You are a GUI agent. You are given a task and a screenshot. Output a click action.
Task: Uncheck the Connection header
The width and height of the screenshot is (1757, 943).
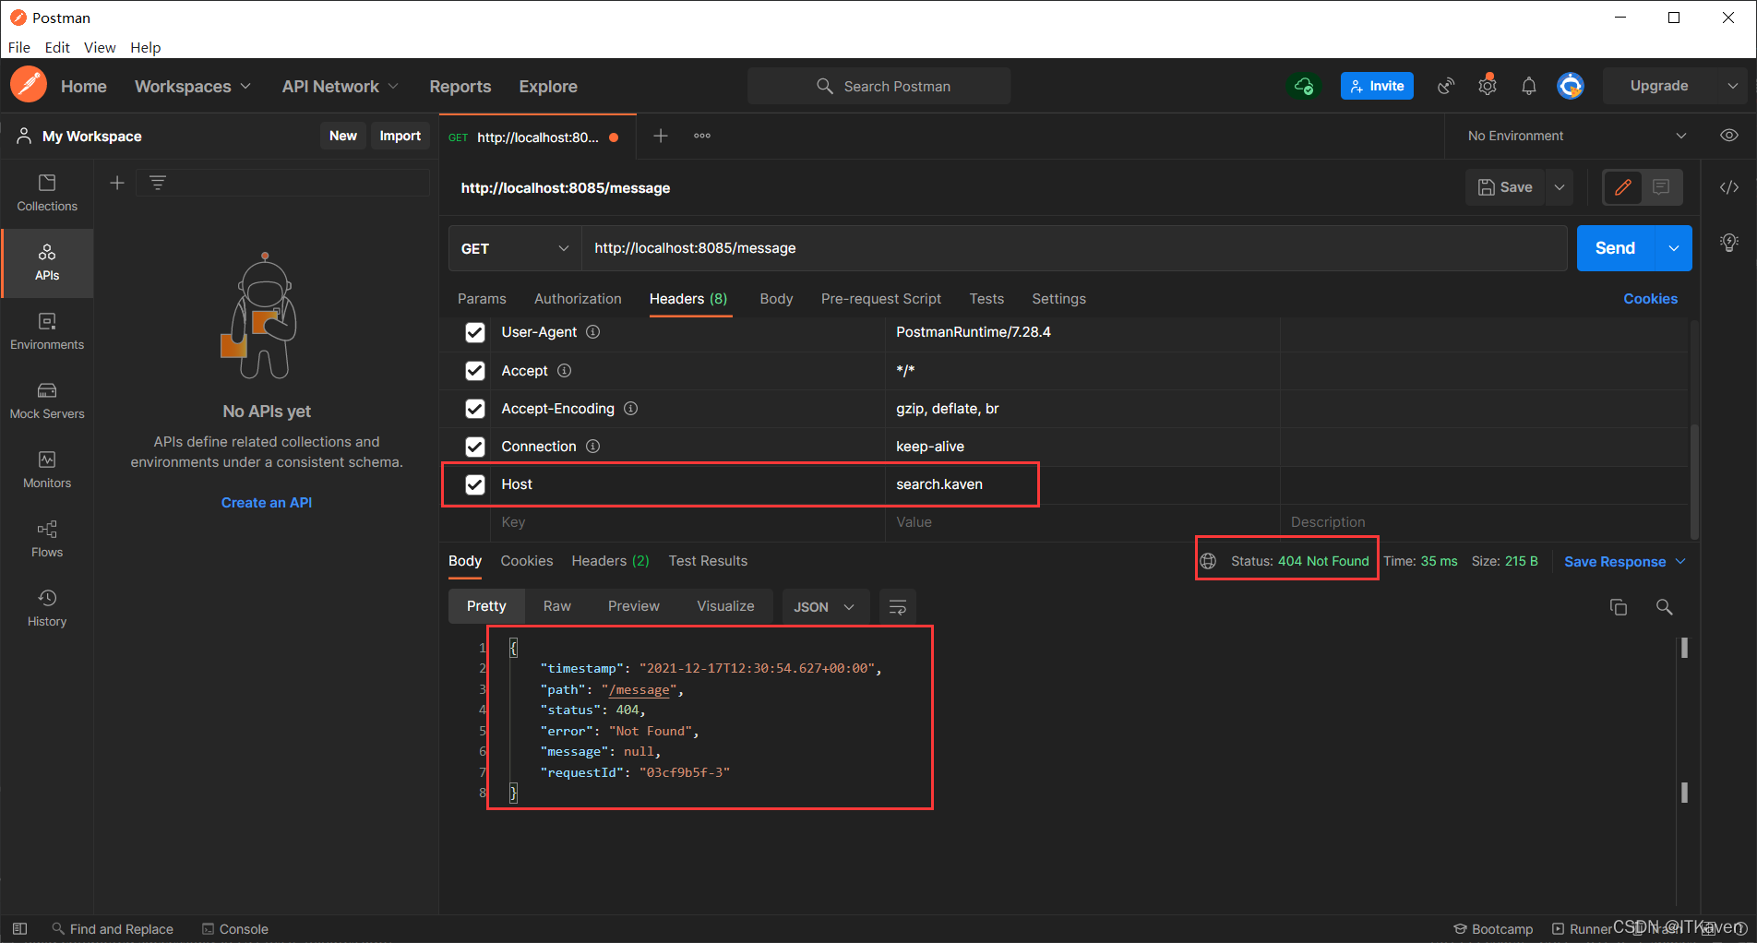(x=475, y=447)
